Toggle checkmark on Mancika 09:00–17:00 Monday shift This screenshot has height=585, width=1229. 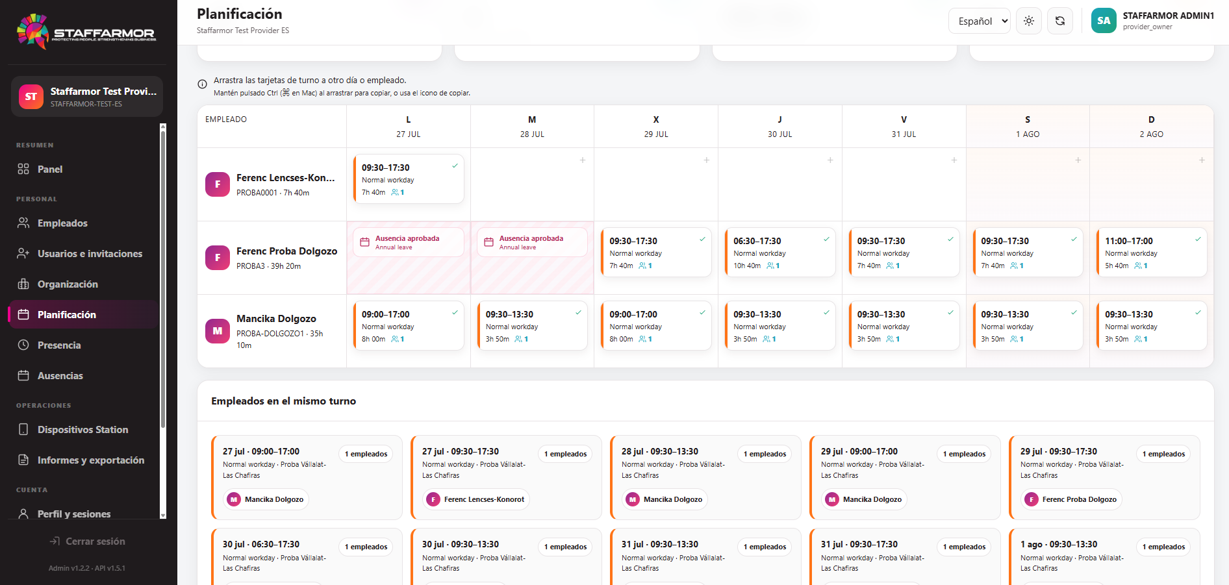(455, 313)
